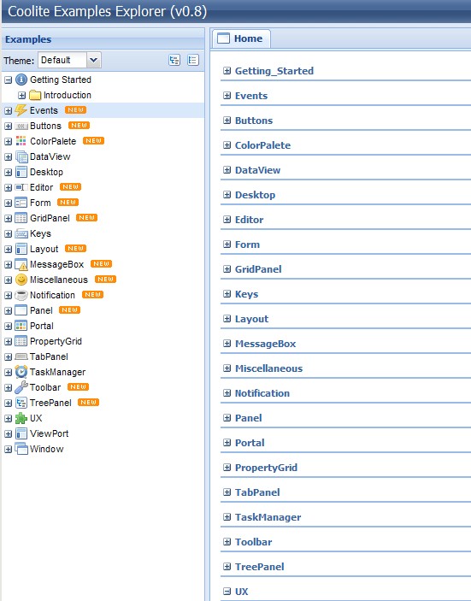
Task: Expand the GridPanel tree node
Action: coord(8,219)
